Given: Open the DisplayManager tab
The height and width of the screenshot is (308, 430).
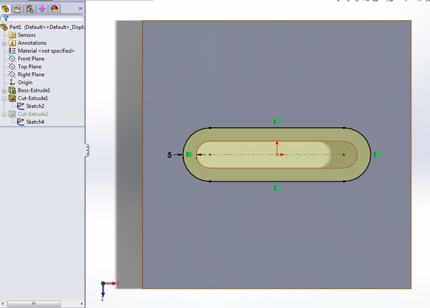Looking at the screenshot, I should point(54,8).
